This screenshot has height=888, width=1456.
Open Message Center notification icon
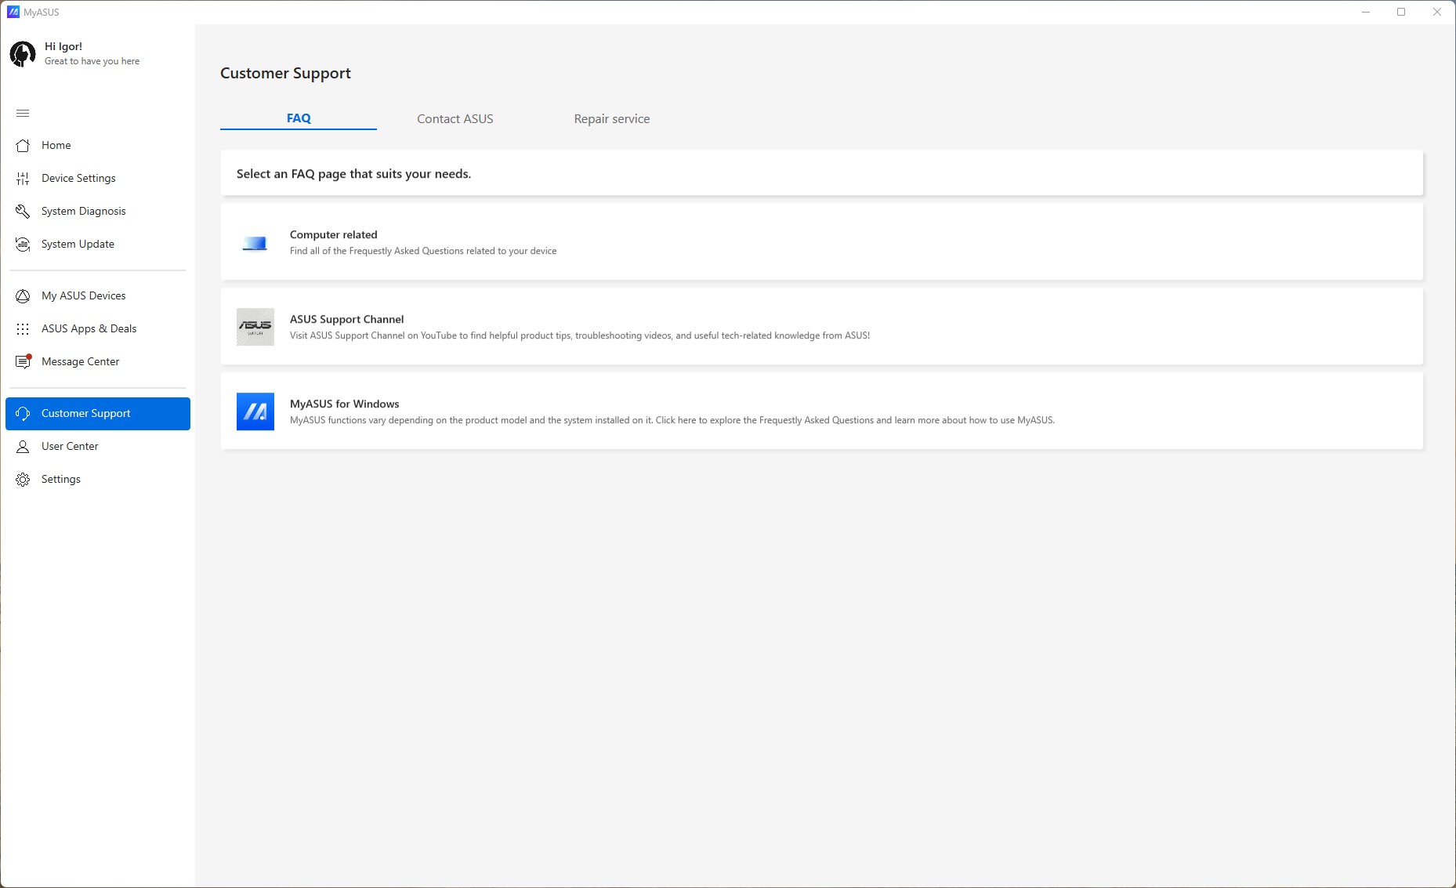(23, 361)
